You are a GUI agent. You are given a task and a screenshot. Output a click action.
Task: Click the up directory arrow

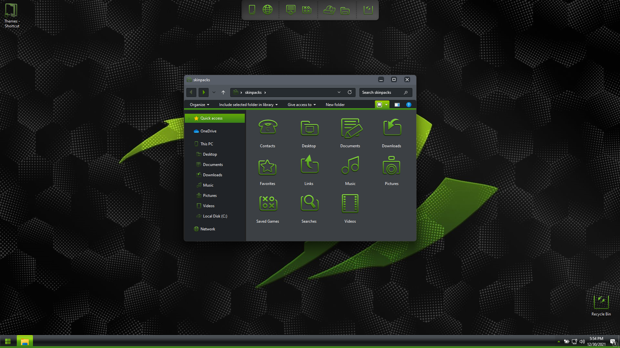pyautogui.click(x=223, y=92)
